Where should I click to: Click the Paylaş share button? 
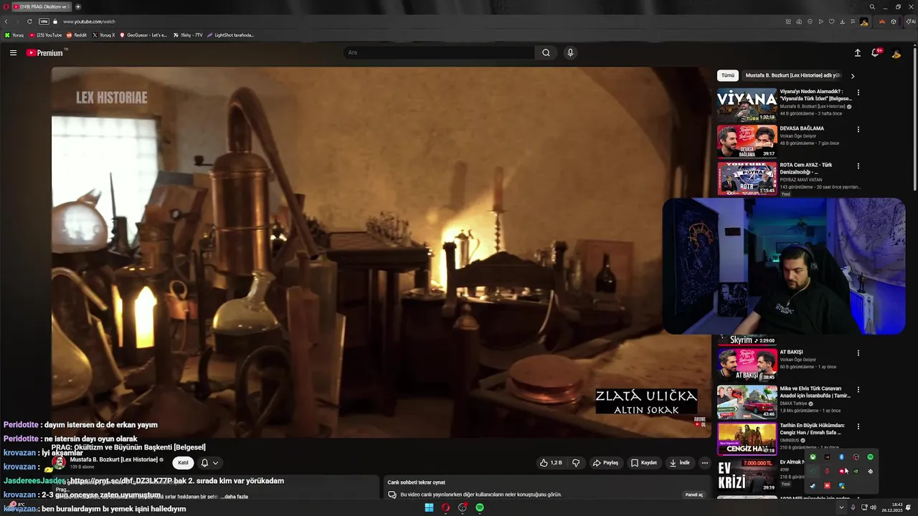(x=605, y=463)
